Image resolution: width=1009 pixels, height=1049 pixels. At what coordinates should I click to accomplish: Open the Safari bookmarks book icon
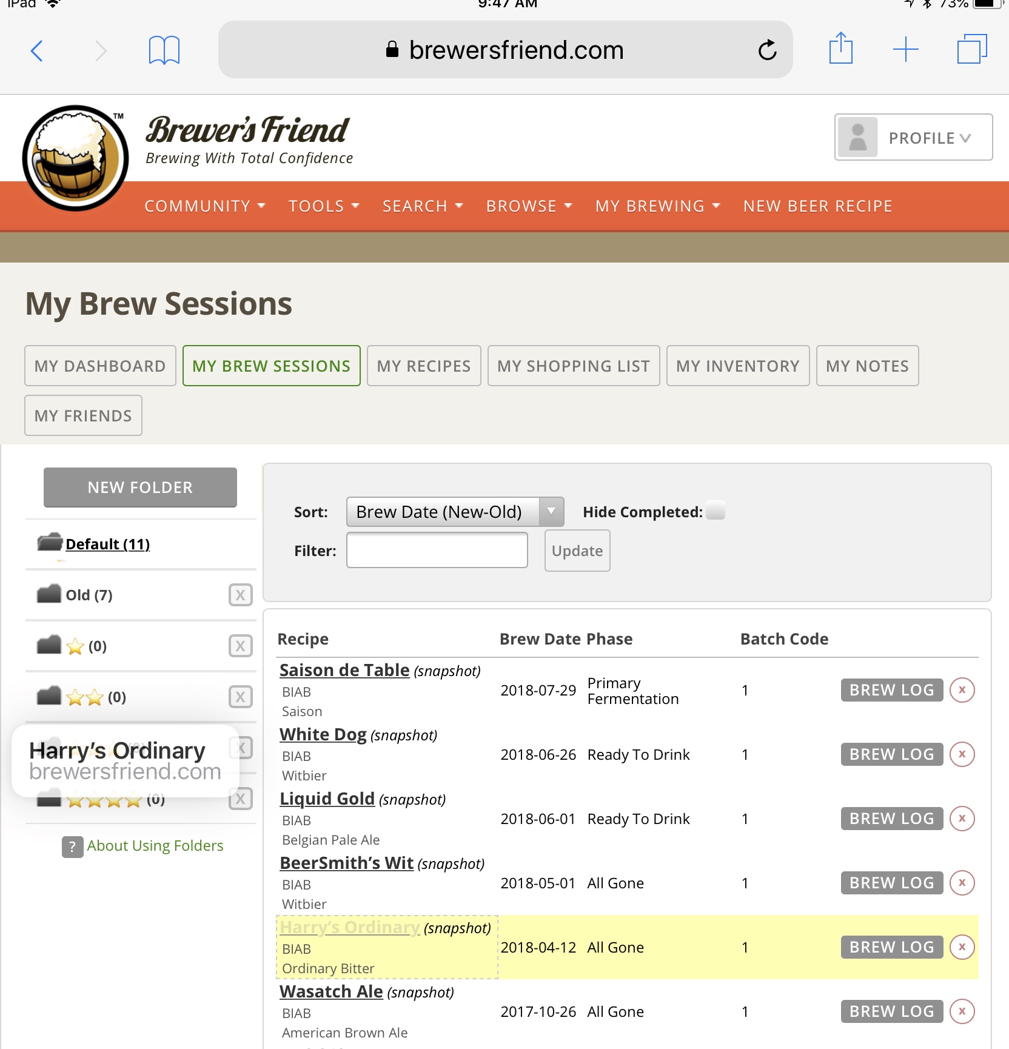click(x=164, y=50)
